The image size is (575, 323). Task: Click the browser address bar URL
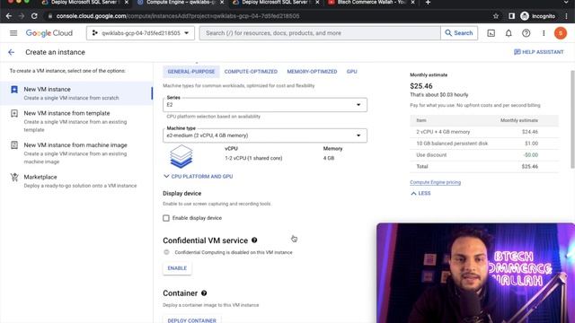tap(178, 16)
